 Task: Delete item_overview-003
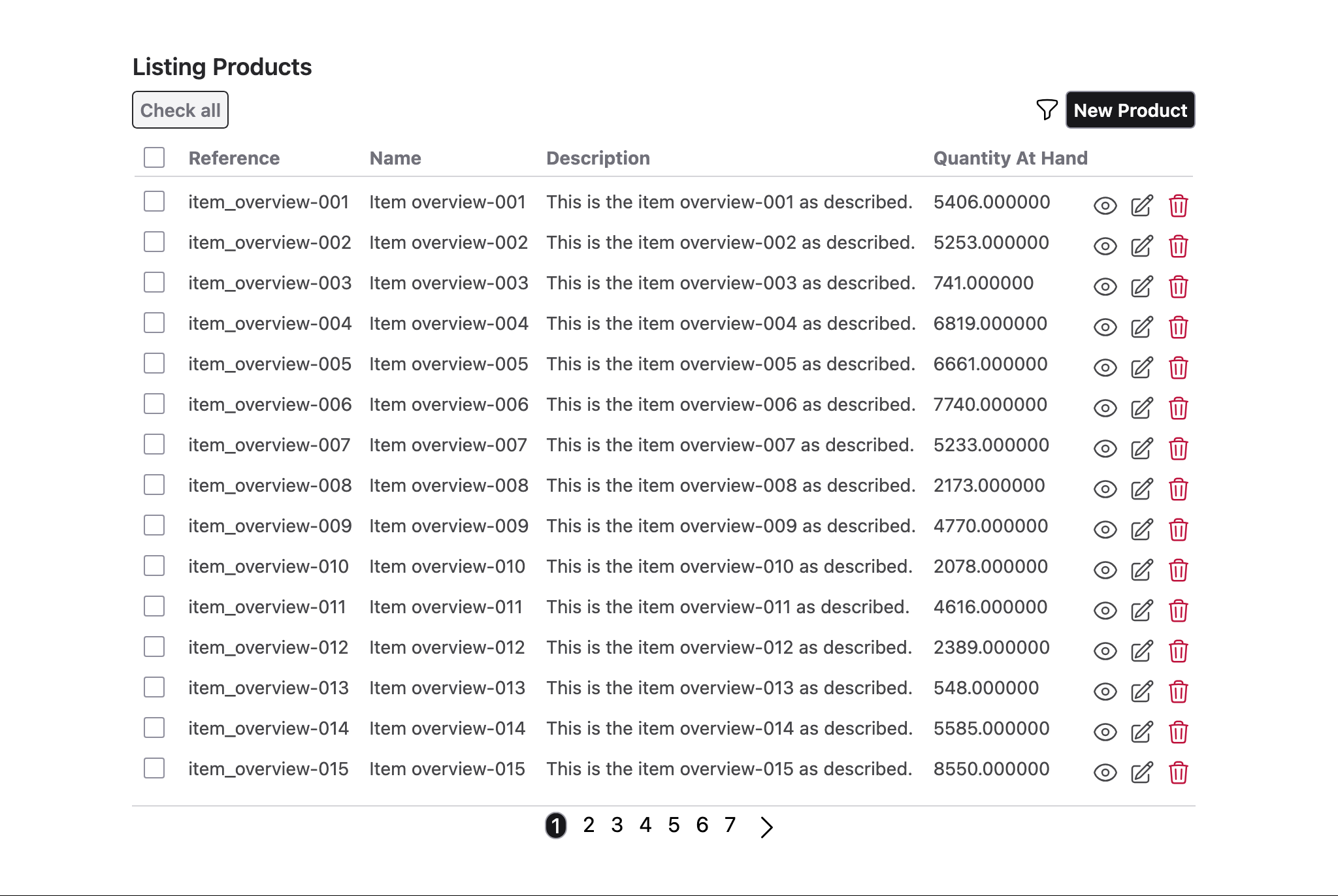[x=1178, y=287]
